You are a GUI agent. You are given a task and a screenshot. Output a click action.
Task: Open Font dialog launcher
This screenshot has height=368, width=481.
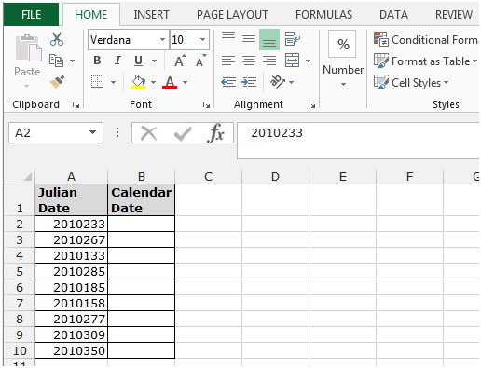click(206, 105)
